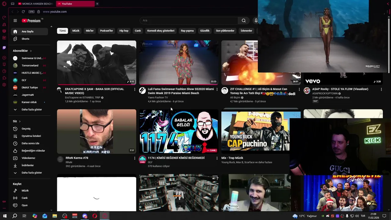Select the Son yüklenenler chip
391x220 pixels.
pyautogui.click(x=225, y=31)
